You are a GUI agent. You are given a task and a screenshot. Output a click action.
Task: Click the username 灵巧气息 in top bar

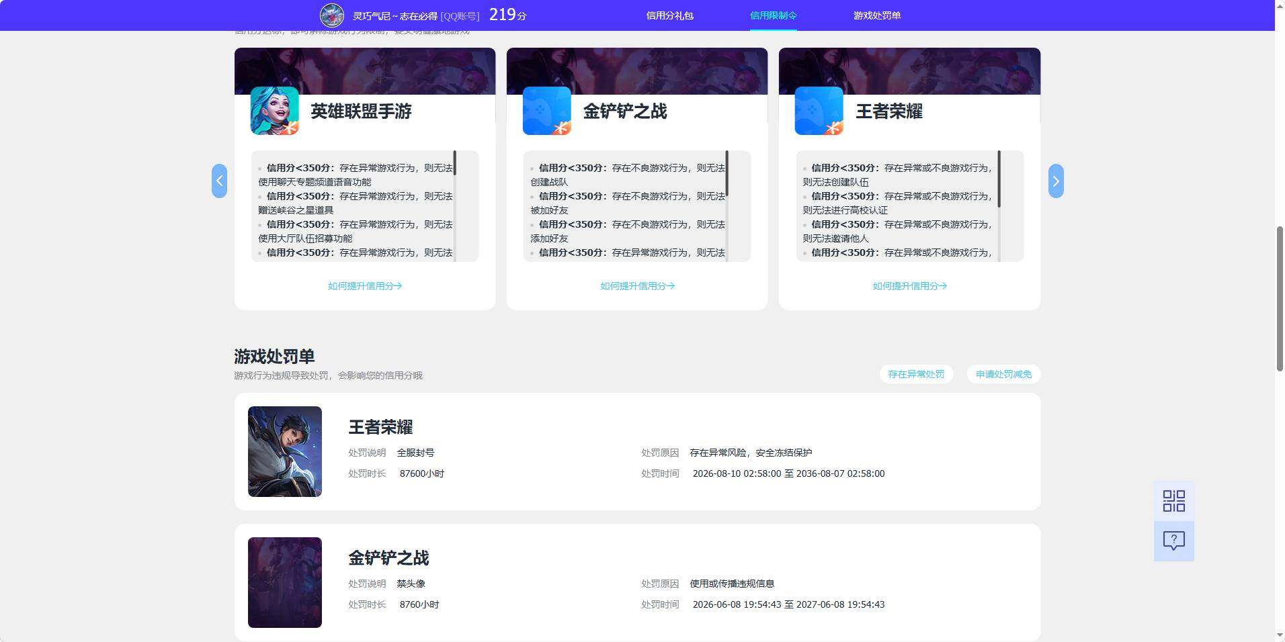click(395, 15)
